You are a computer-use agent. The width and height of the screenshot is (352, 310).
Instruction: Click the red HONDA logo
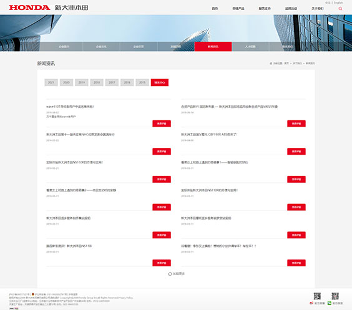pos(29,7)
